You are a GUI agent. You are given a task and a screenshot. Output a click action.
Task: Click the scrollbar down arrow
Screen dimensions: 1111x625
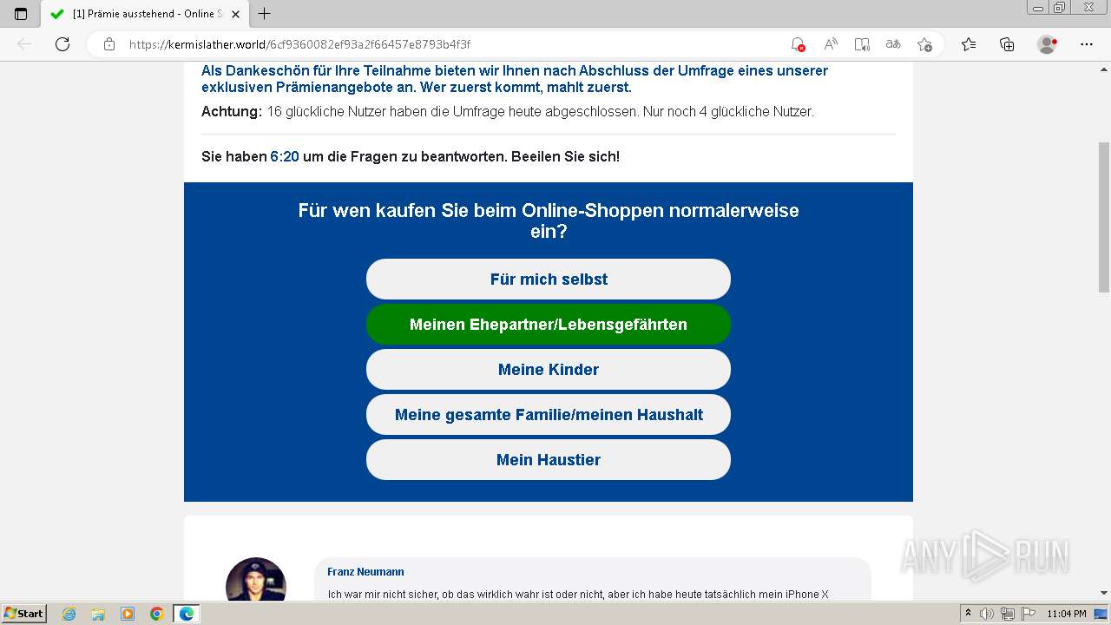coord(1103,593)
